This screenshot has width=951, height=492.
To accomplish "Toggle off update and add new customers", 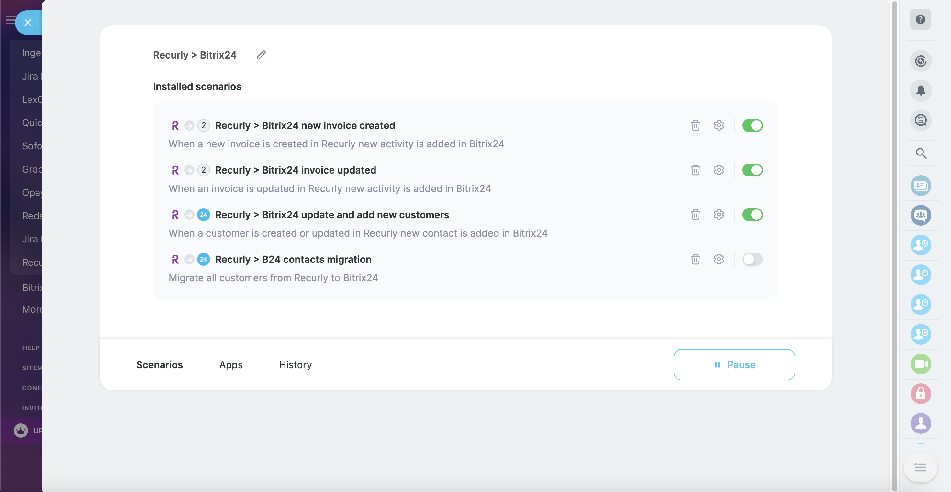I will point(752,215).
